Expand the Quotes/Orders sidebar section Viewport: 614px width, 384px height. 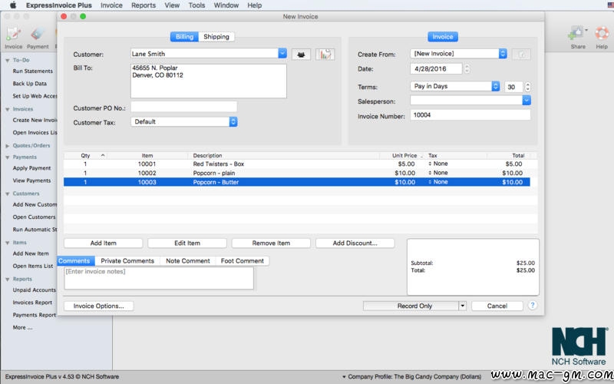coord(8,146)
